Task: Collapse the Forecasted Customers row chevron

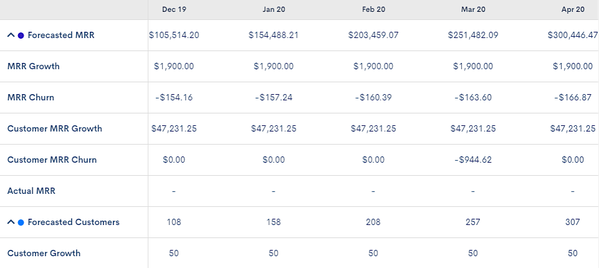Action: coord(11,223)
